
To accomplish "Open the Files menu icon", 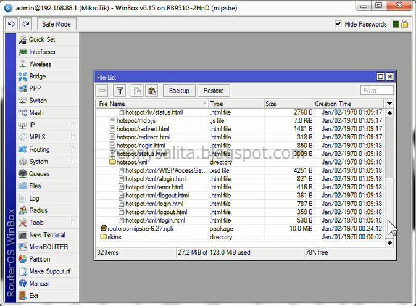I will pyautogui.click(x=23, y=186).
